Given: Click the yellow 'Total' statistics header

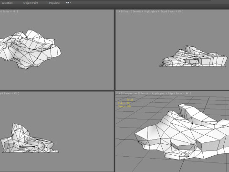Looking at the screenshot, I should [130, 100].
